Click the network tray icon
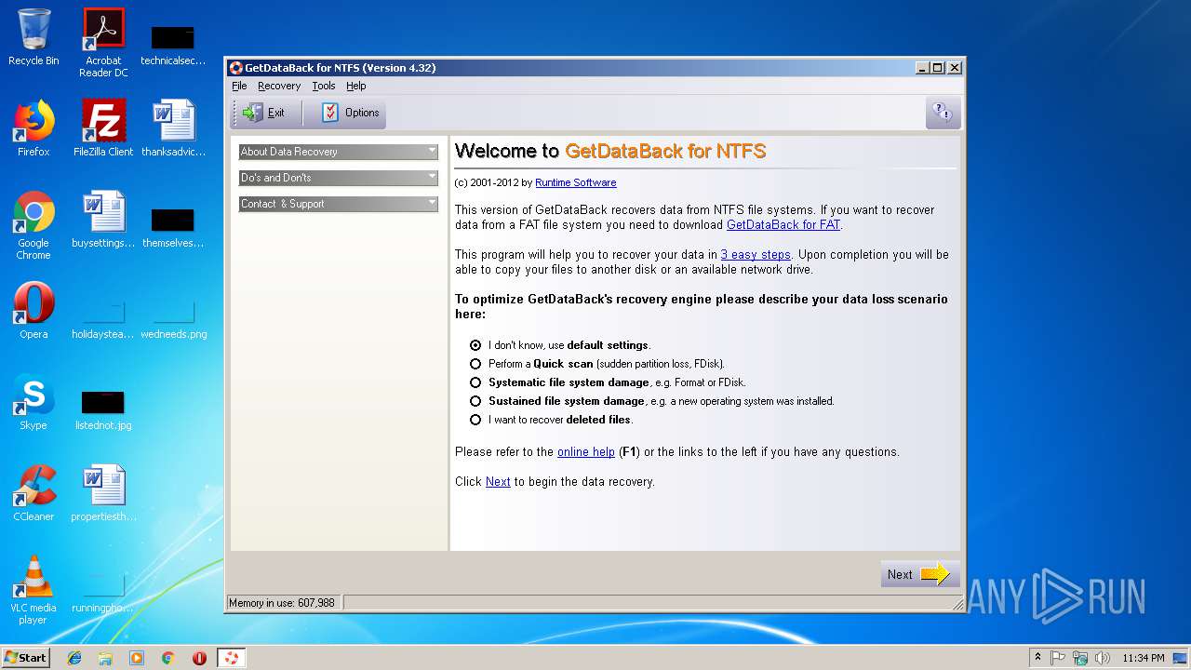The width and height of the screenshot is (1191, 670). (x=1080, y=658)
